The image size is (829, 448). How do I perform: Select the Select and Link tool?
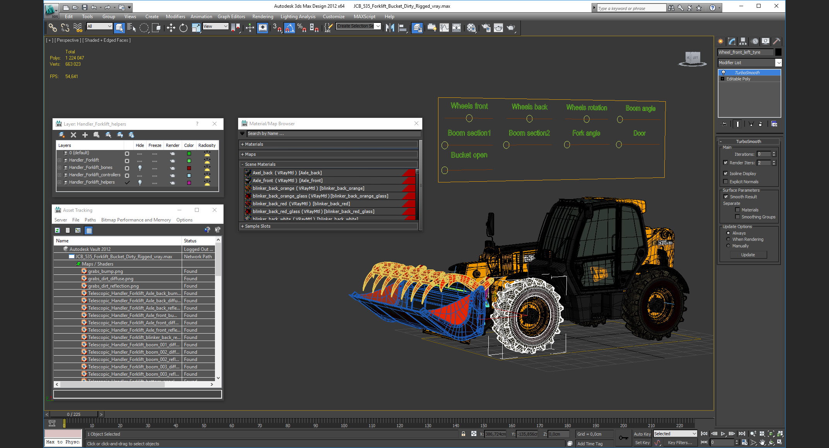point(53,27)
